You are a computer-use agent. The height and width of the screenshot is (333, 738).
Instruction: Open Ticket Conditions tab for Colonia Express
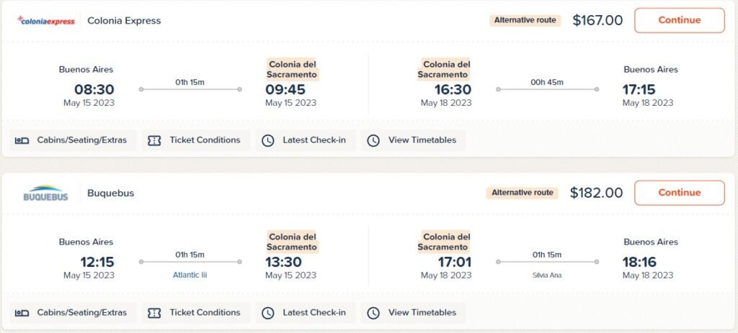[x=196, y=140]
